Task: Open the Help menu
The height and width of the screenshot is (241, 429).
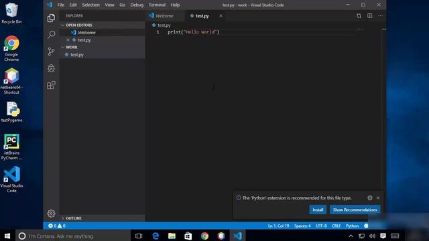Action: click(x=175, y=5)
